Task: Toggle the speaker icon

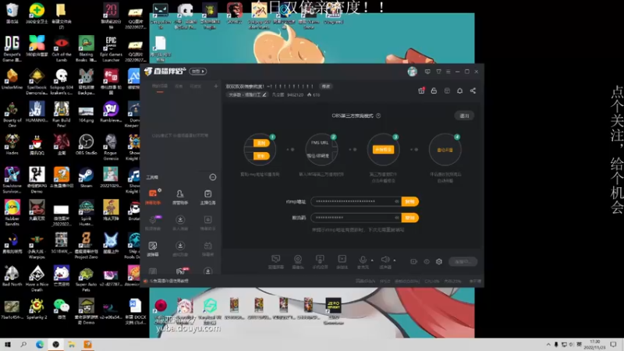Action: point(385,261)
